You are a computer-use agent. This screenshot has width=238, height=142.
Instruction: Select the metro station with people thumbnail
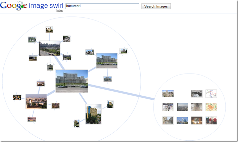pos(168,107)
